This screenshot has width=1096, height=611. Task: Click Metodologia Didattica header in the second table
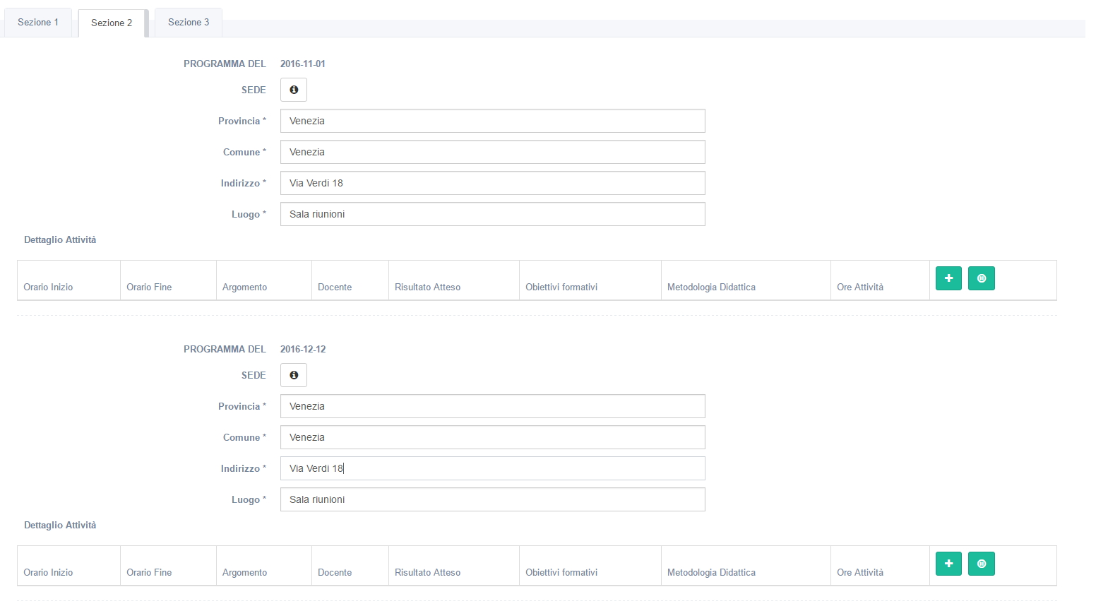[711, 572]
